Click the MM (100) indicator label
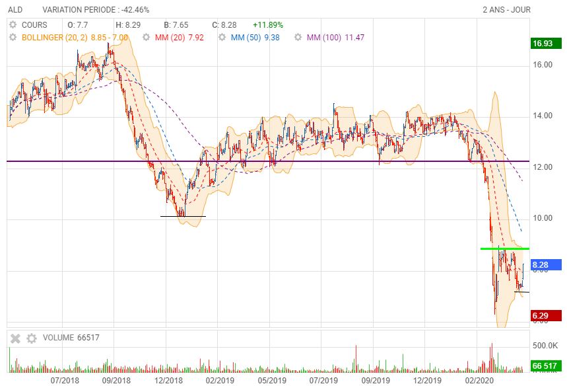The height and width of the screenshot is (386, 567). coord(335,37)
